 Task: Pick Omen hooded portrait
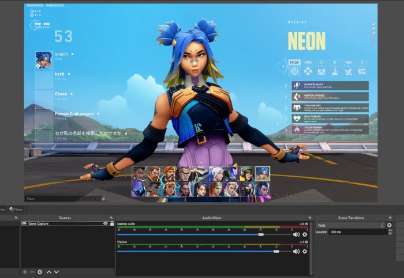139,189
